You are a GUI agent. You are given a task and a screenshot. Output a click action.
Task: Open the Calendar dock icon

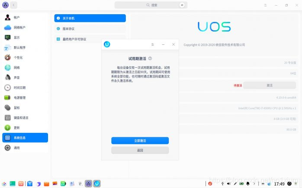[x=80, y=184]
